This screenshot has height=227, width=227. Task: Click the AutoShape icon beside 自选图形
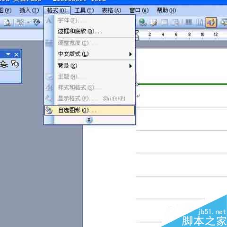tap(49, 110)
